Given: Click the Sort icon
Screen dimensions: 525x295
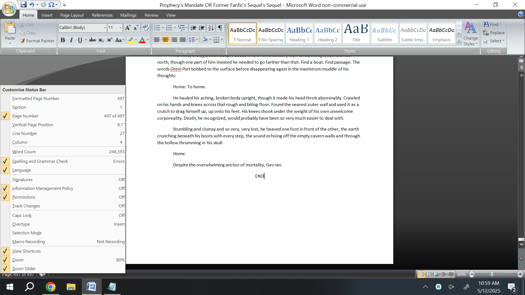Looking at the screenshot, I should [x=211, y=28].
